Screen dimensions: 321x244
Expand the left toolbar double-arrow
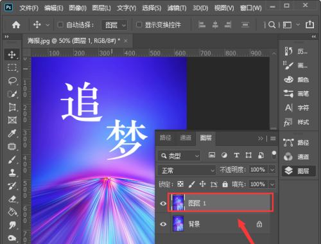click(x=6, y=37)
